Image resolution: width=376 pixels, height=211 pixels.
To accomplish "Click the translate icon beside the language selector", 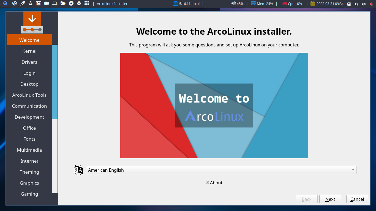I will [78, 170].
